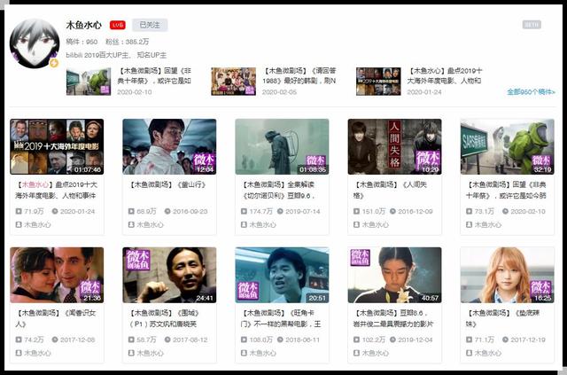Click play count icon beside 58.7万
567x375 pixels.
[x=131, y=340]
